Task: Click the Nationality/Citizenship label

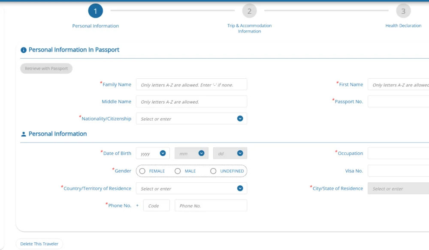Action: [x=106, y=119]
